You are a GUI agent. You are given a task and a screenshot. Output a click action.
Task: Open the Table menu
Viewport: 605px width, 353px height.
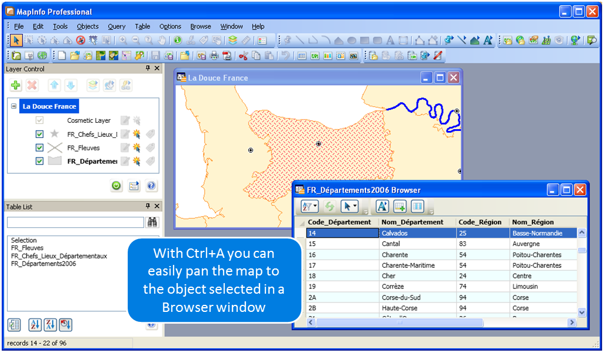142,26
